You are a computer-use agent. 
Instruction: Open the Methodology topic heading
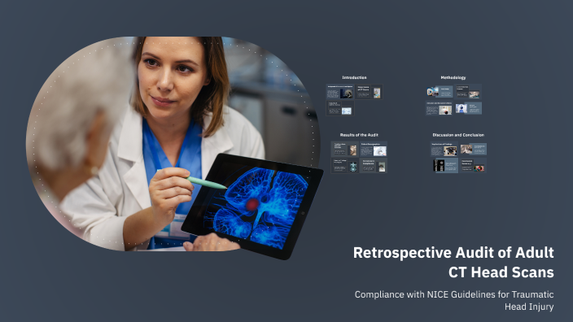453,77
